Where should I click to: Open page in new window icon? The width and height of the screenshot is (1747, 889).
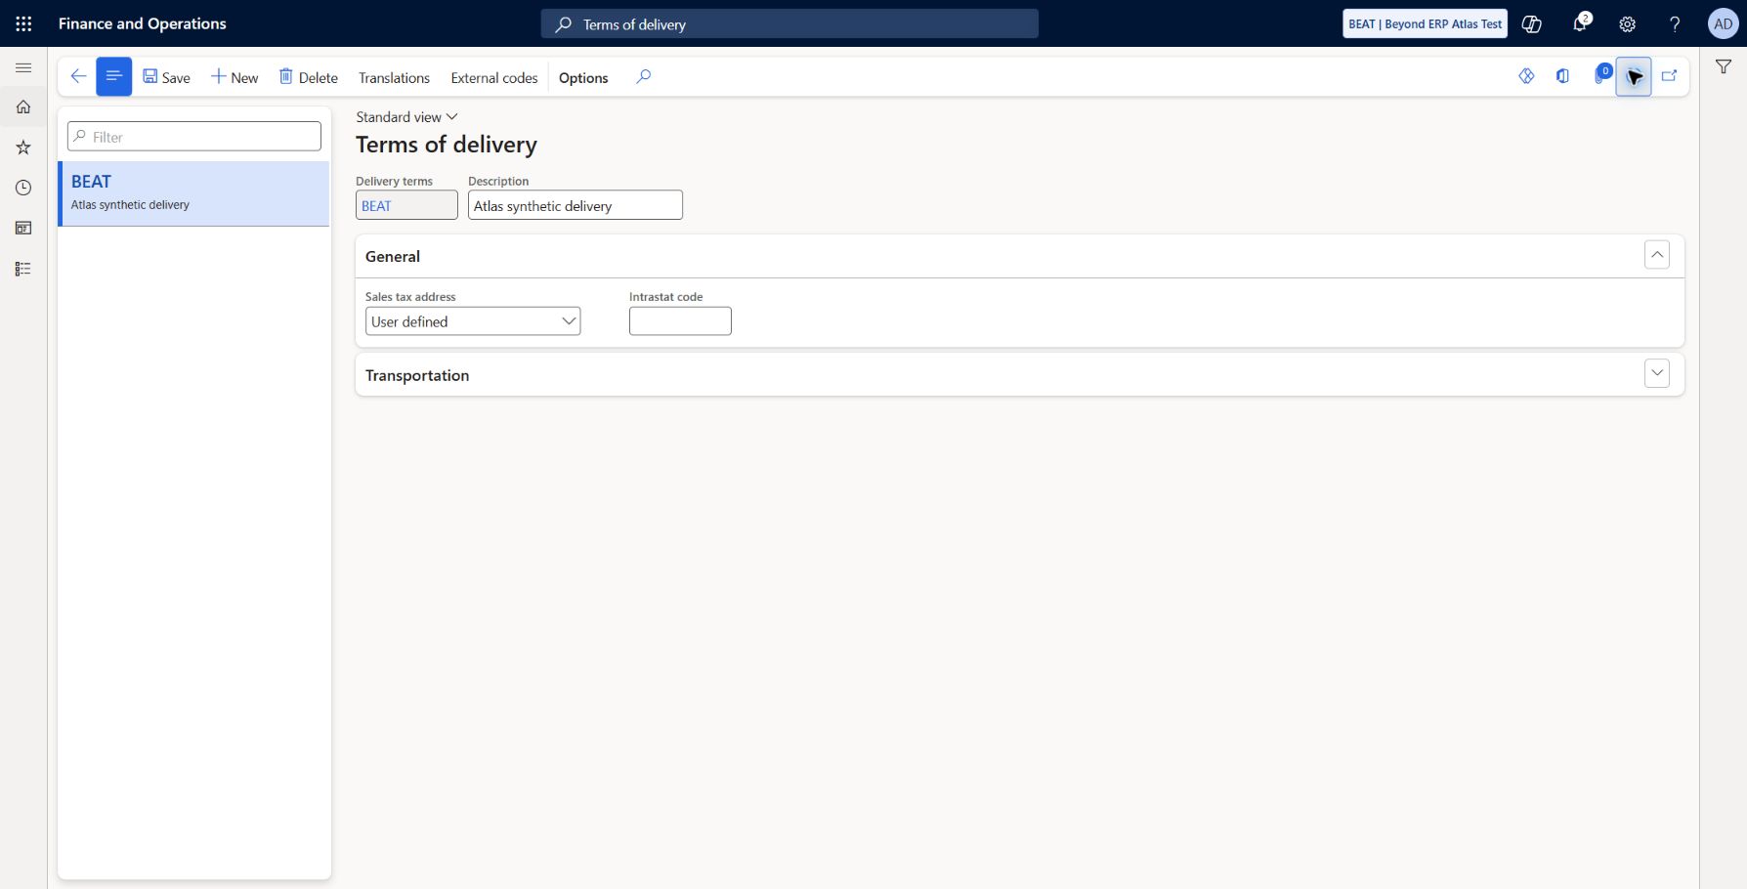click(1670, 76)
